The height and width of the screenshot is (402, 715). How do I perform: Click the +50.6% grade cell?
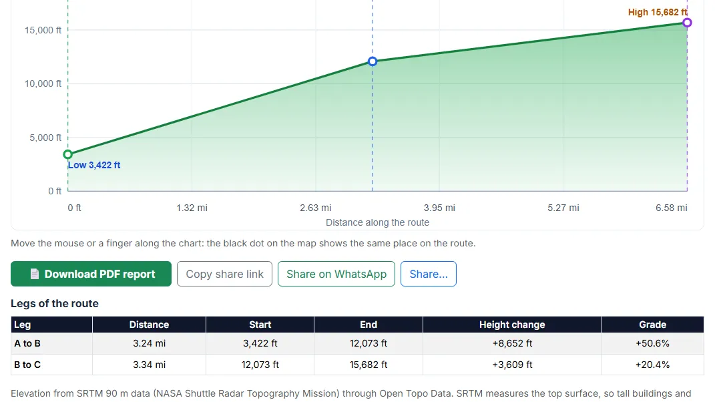[x=652, y=343]
